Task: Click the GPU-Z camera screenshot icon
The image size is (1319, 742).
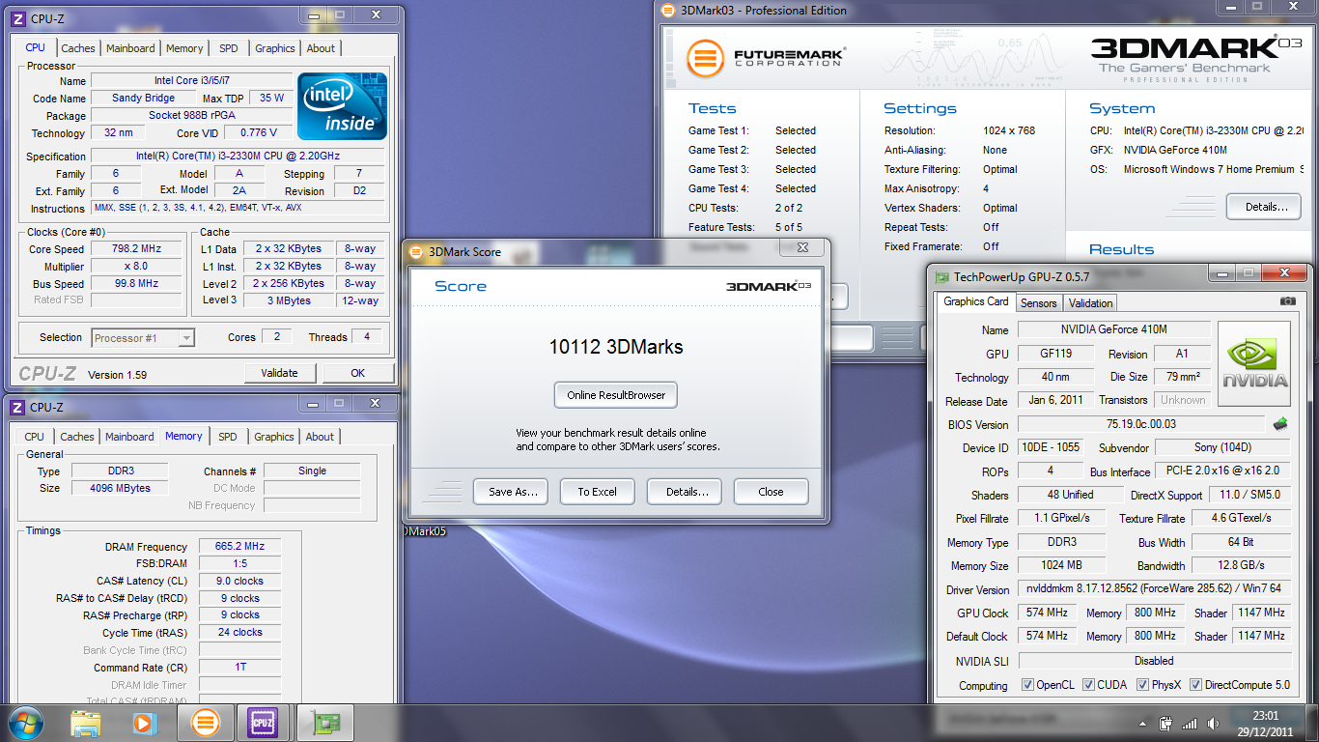Action: [1287, 301]
